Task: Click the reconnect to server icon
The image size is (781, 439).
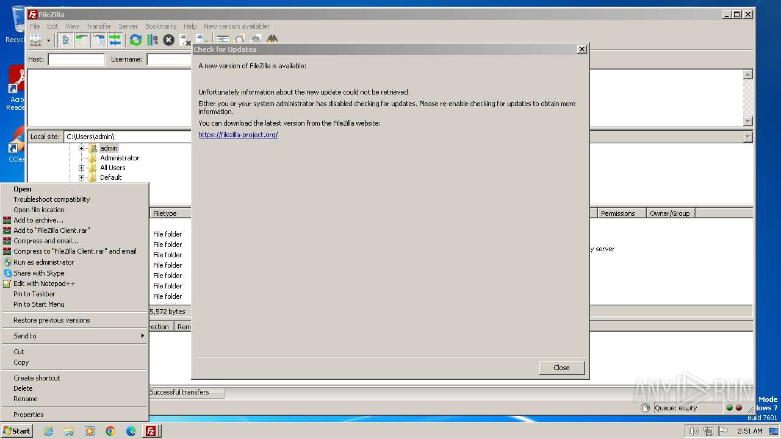Action: point(201,40)
